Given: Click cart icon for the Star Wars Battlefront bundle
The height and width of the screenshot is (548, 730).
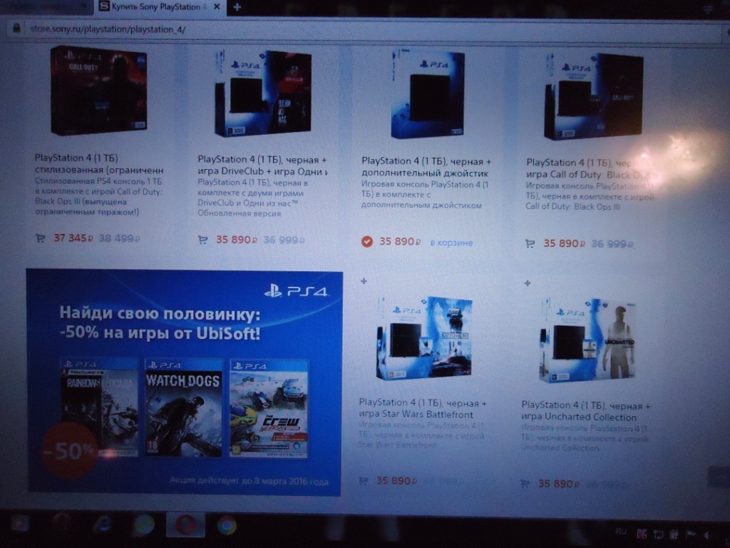Looking at the screenshot, I should 363,481.
